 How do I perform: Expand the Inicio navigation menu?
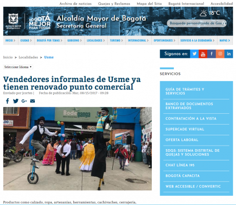pos(10,40)
